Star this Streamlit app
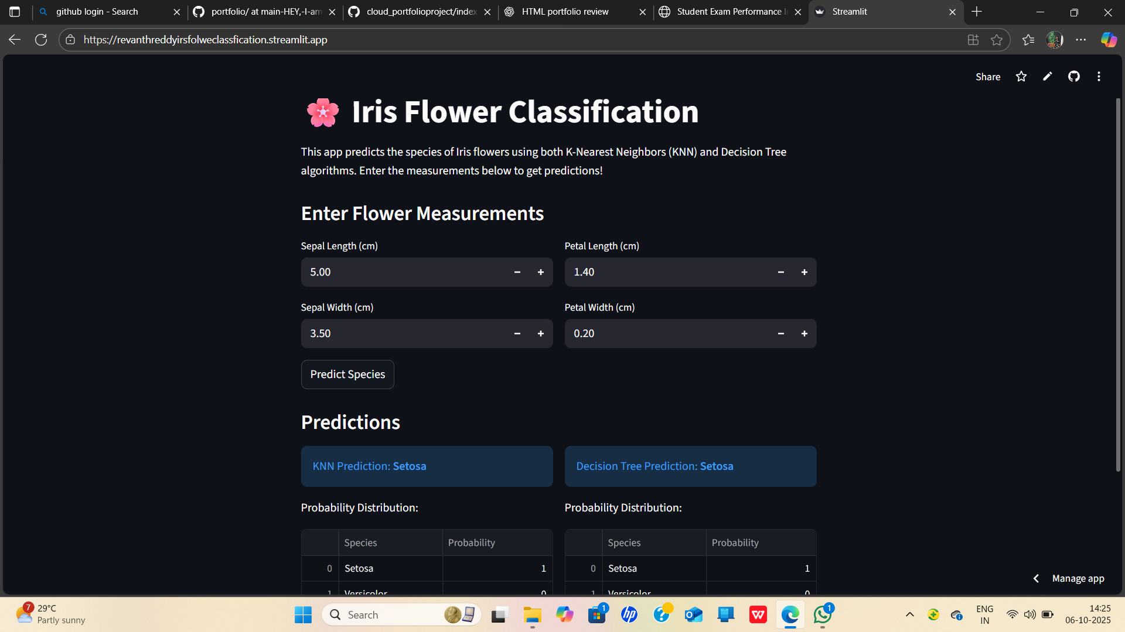The width and height of the screenshot is (1125, 632). click(1021, 77)
